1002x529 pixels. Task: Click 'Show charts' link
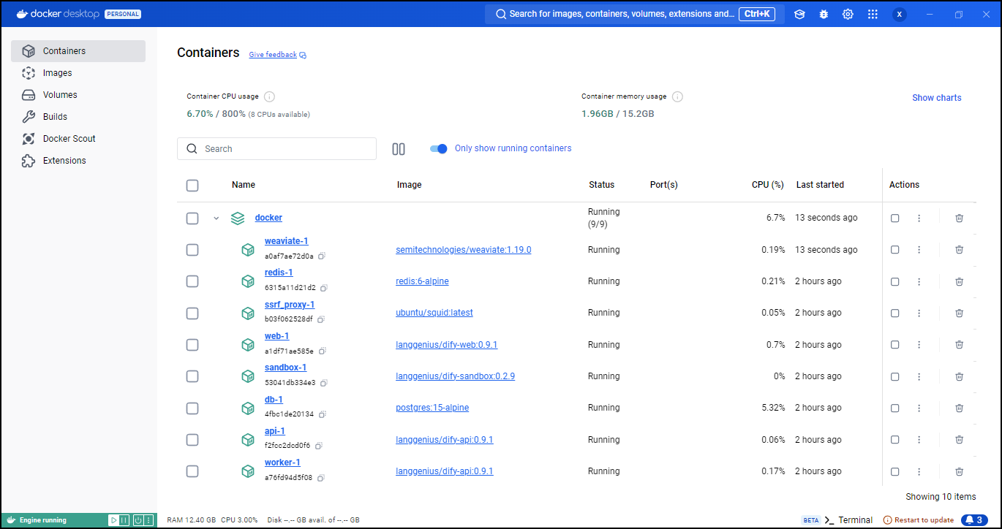click(937, 98)
